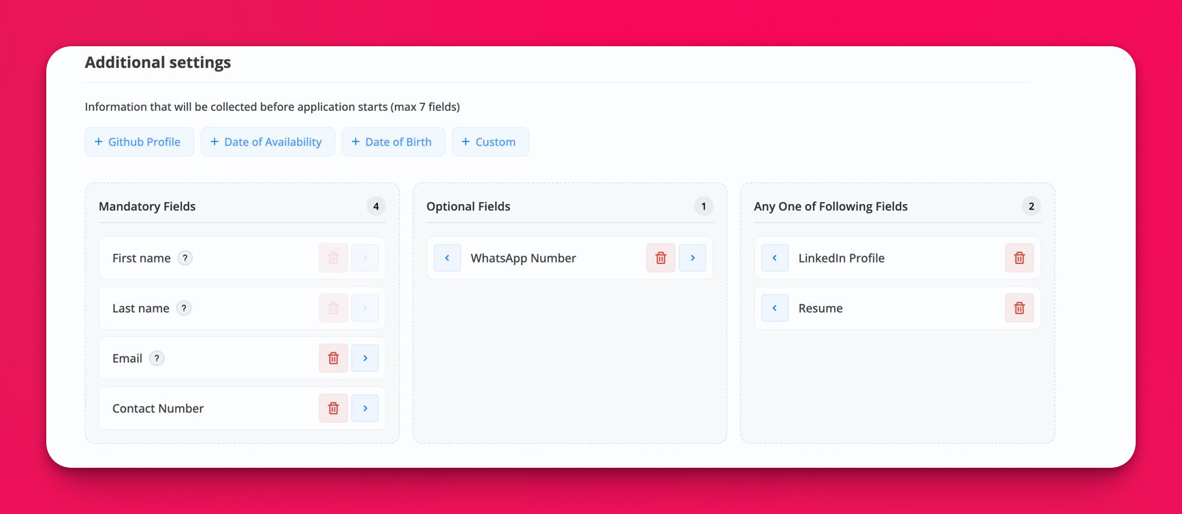Add the Date of Birth field
Screen dimensions: 1182x514
393,142
